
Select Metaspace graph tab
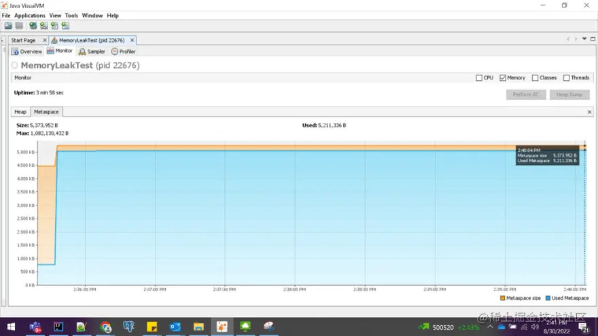coord(46,112)
